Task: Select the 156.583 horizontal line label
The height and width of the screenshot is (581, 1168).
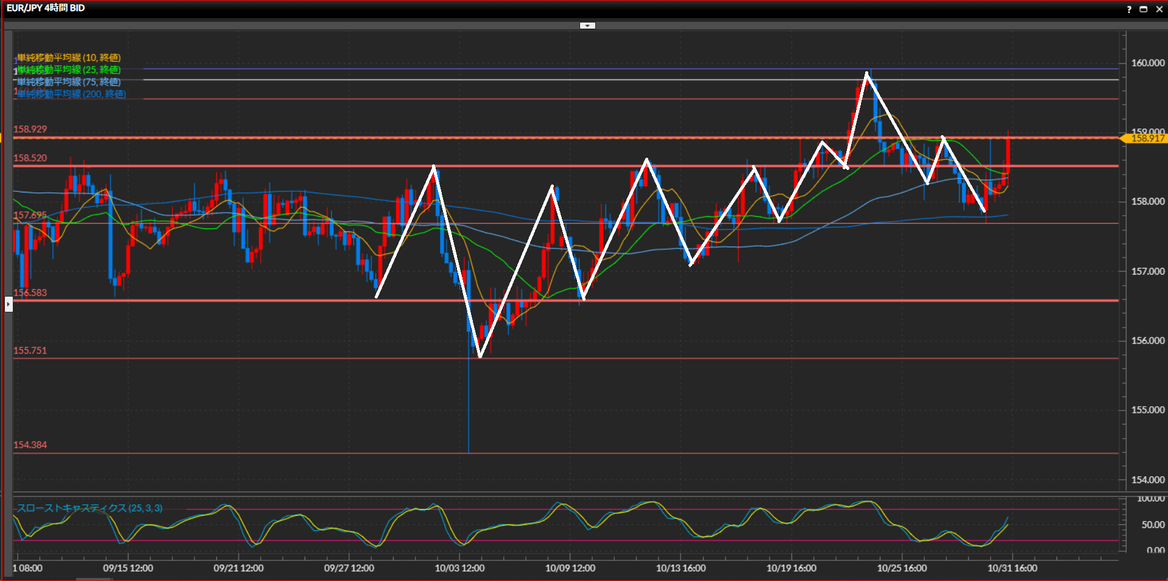Action: coord(30,292)
